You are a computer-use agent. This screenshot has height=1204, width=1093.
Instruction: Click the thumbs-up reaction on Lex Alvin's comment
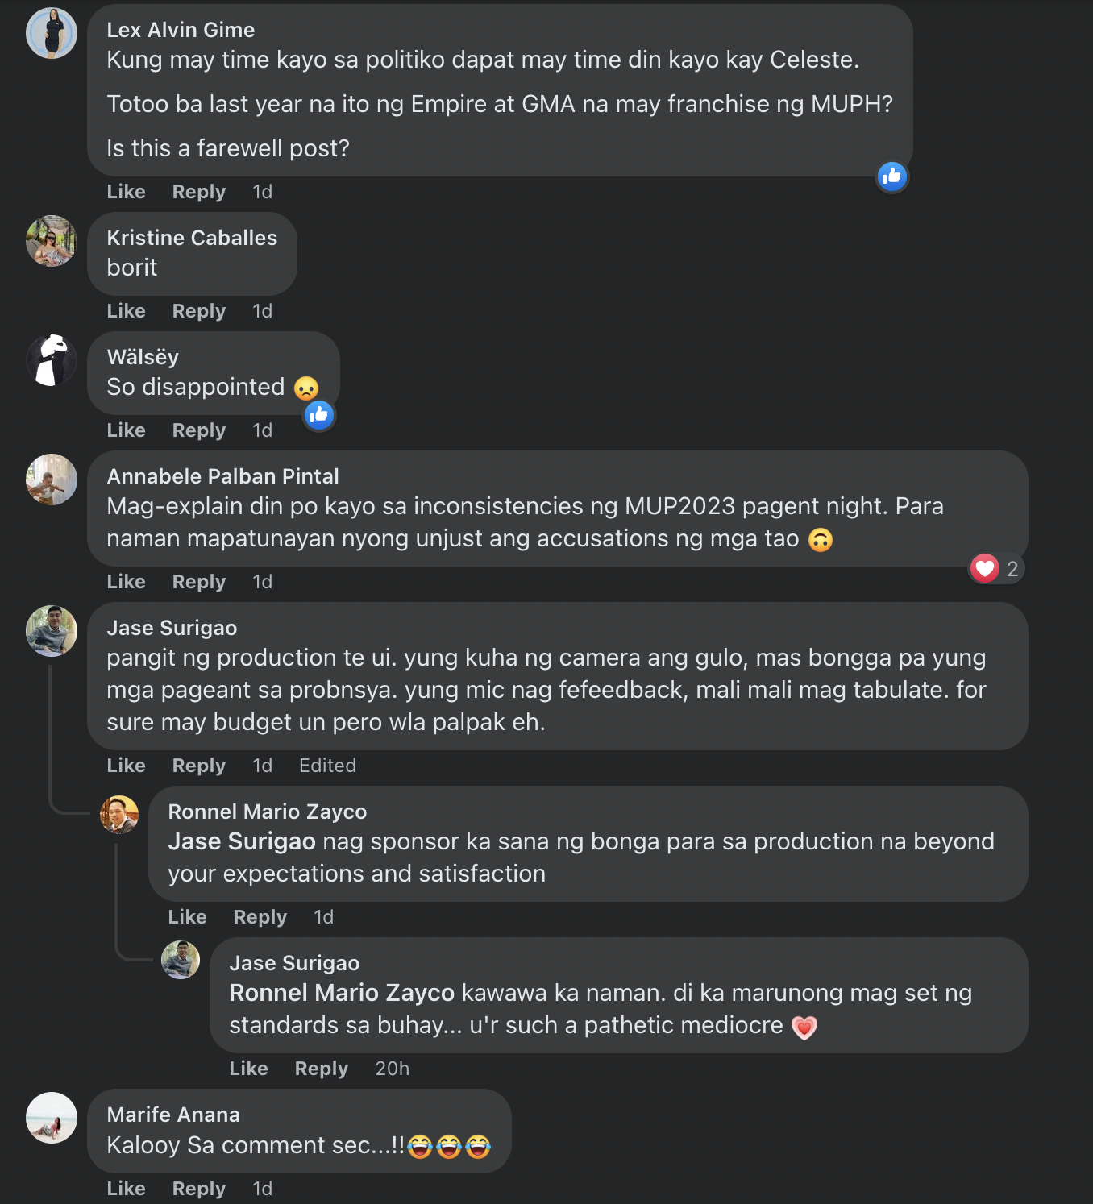[x=892, y=176]
